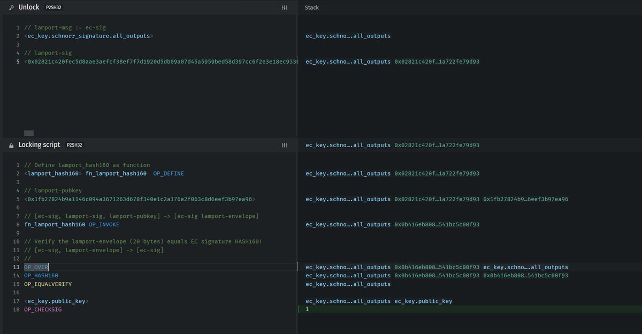Open Unlock script settings sliders icon
The image size is (642, 334).
click(x=285, y=8)
